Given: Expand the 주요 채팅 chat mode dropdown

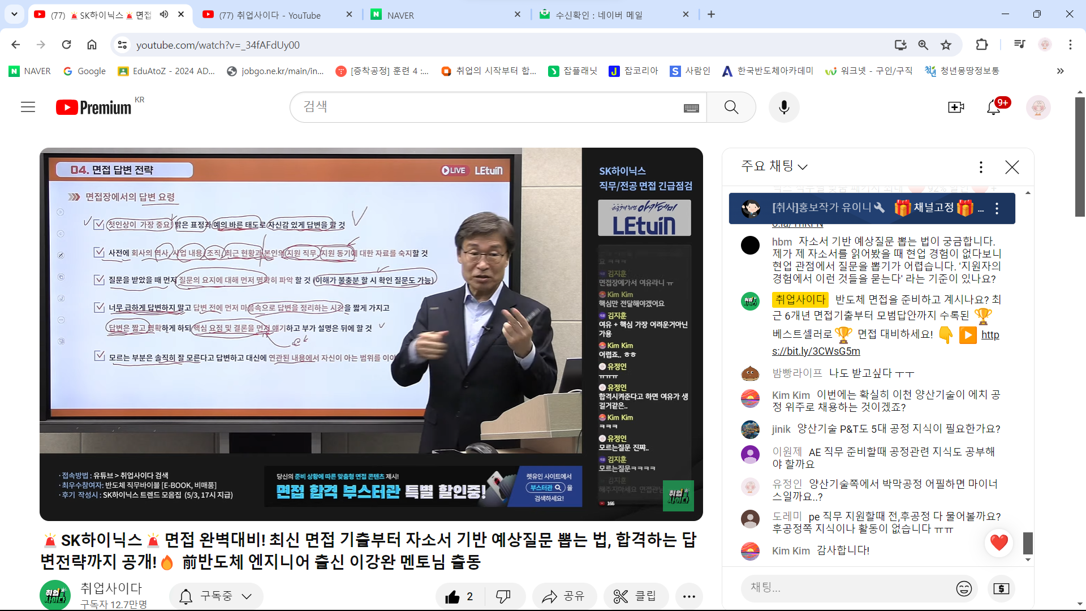Looking at the screenshot, I should pyautogui.click(x=774, y=166).
